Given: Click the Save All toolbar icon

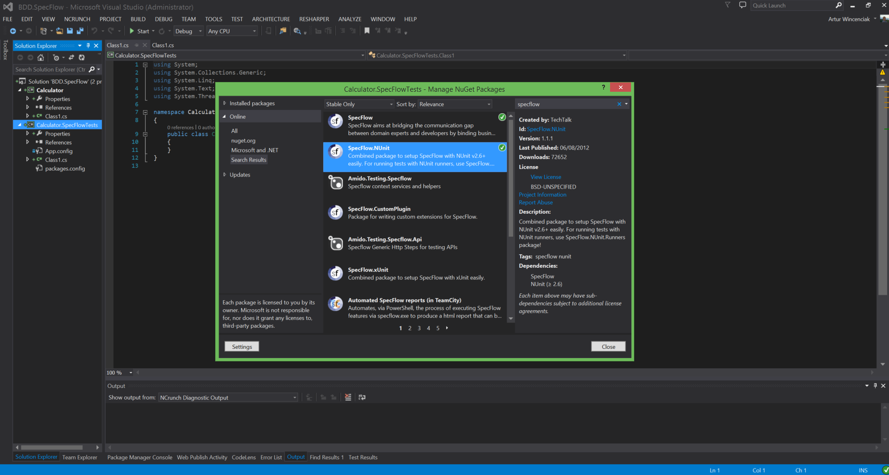Looking at the screenshot, I should (80, 31).
